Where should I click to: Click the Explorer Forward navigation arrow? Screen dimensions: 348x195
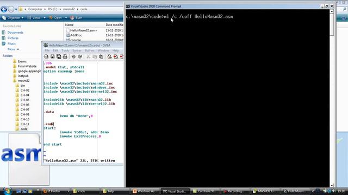[11, 9]
